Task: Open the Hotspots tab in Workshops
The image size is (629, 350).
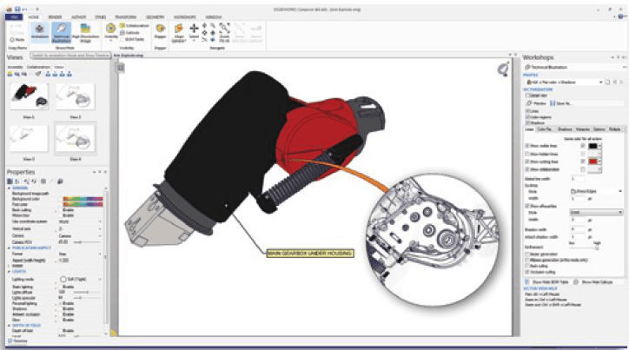Action: point(582,129)
